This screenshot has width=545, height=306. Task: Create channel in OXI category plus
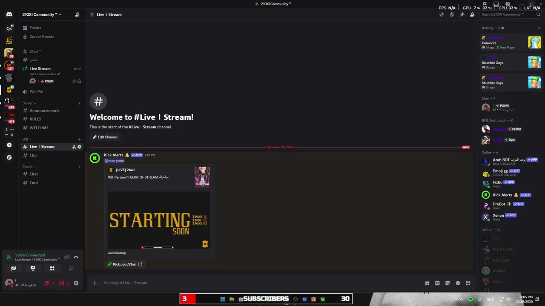(79, 139)
